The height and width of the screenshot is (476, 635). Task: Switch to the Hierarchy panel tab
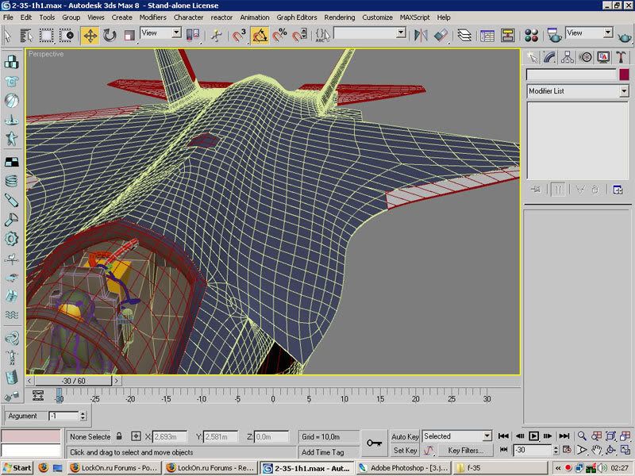click(568, 57)
